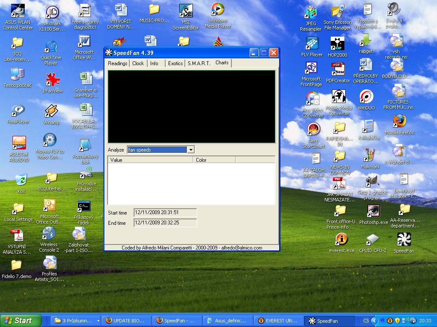Open the Koš recycle bin

pyautogui.click(x=21, y=184)
